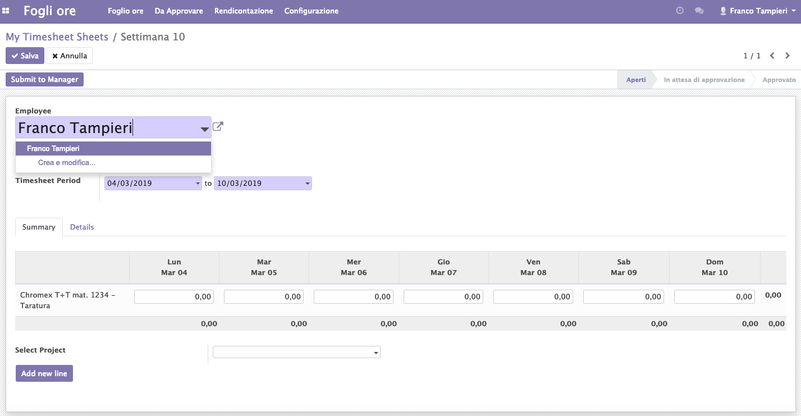Image resolution: width=801 pixels, height=416 pixels.
Task: Open the conversations chat icon
Action: (x=699, y=11)
